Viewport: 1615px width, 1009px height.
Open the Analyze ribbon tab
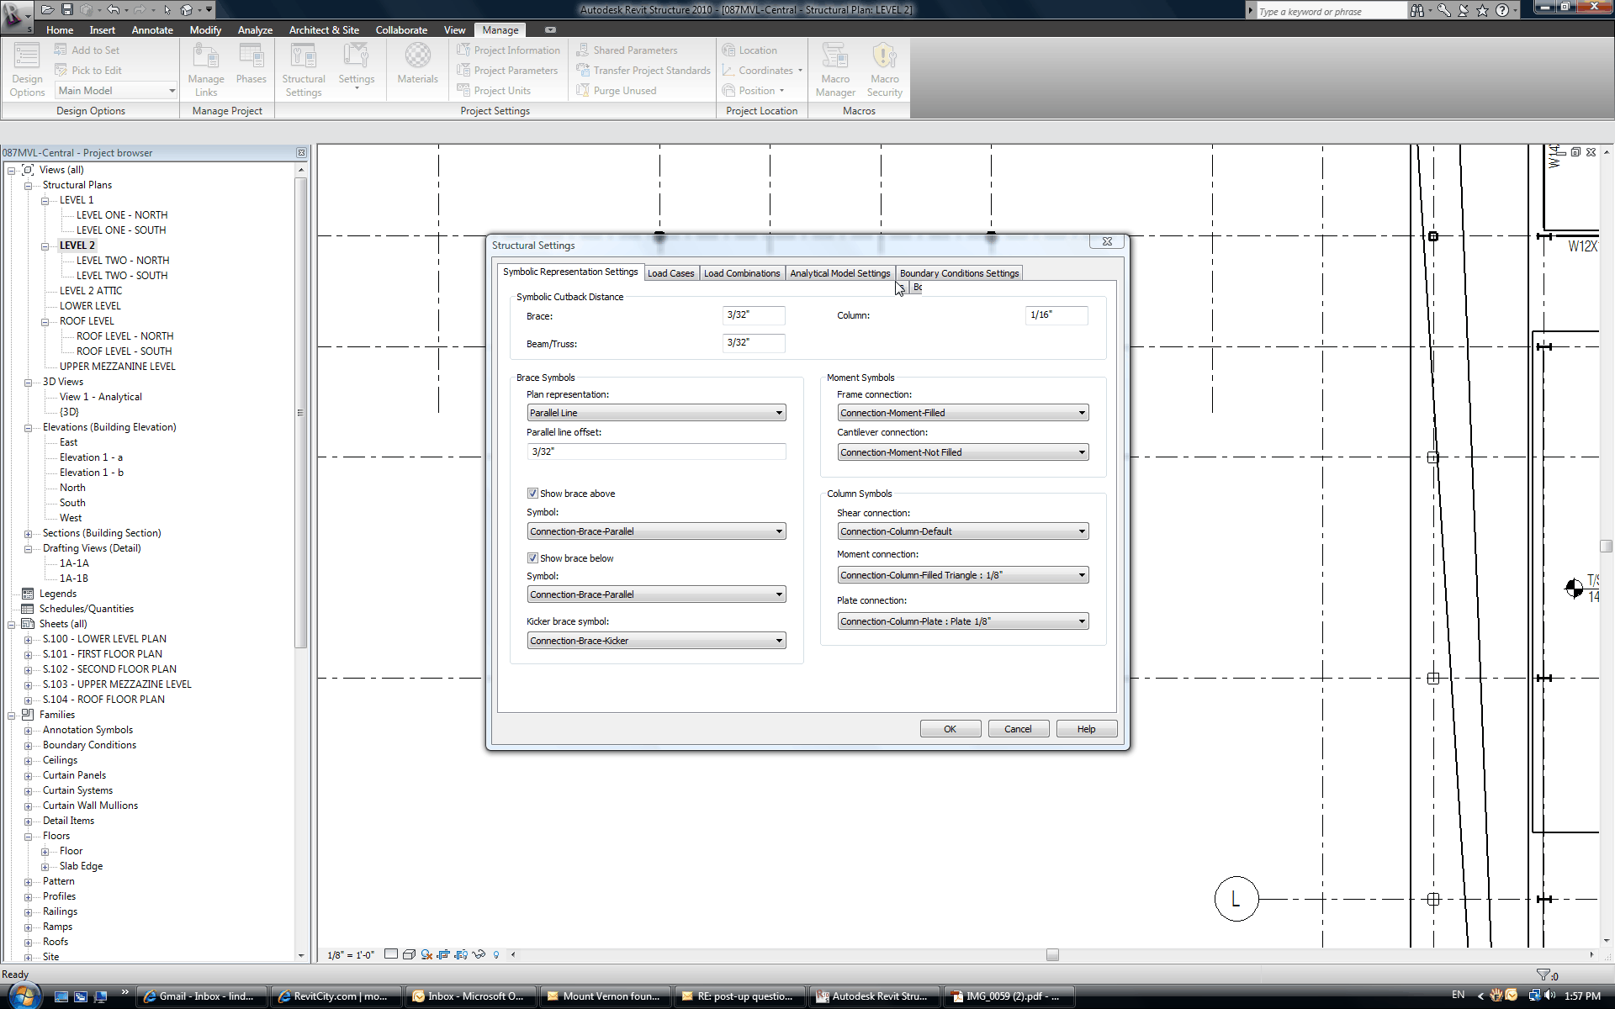(x=255, y=30)
